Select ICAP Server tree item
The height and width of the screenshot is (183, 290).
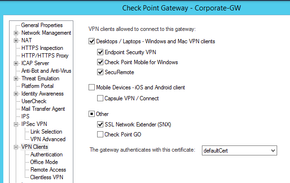35,63
